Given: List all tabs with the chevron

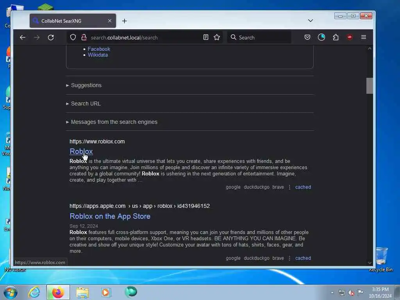Looking at the screenshot, I should click(x=311, y=21).
